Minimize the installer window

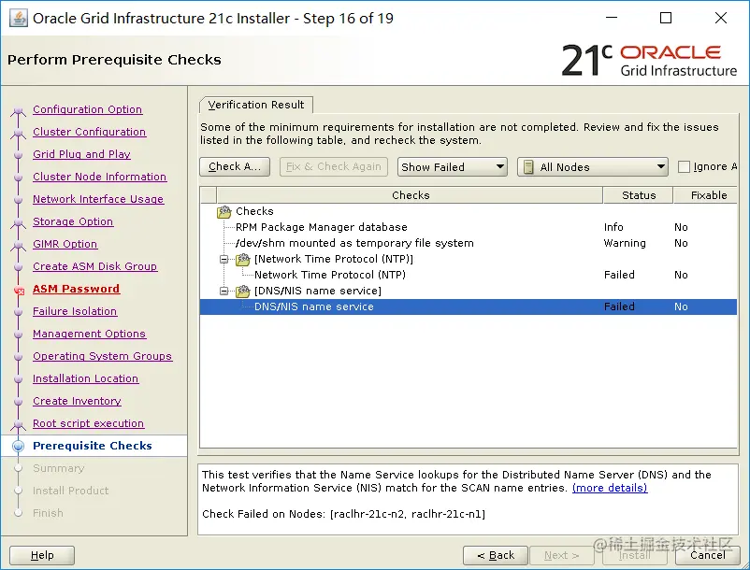(x=612, y=18)
